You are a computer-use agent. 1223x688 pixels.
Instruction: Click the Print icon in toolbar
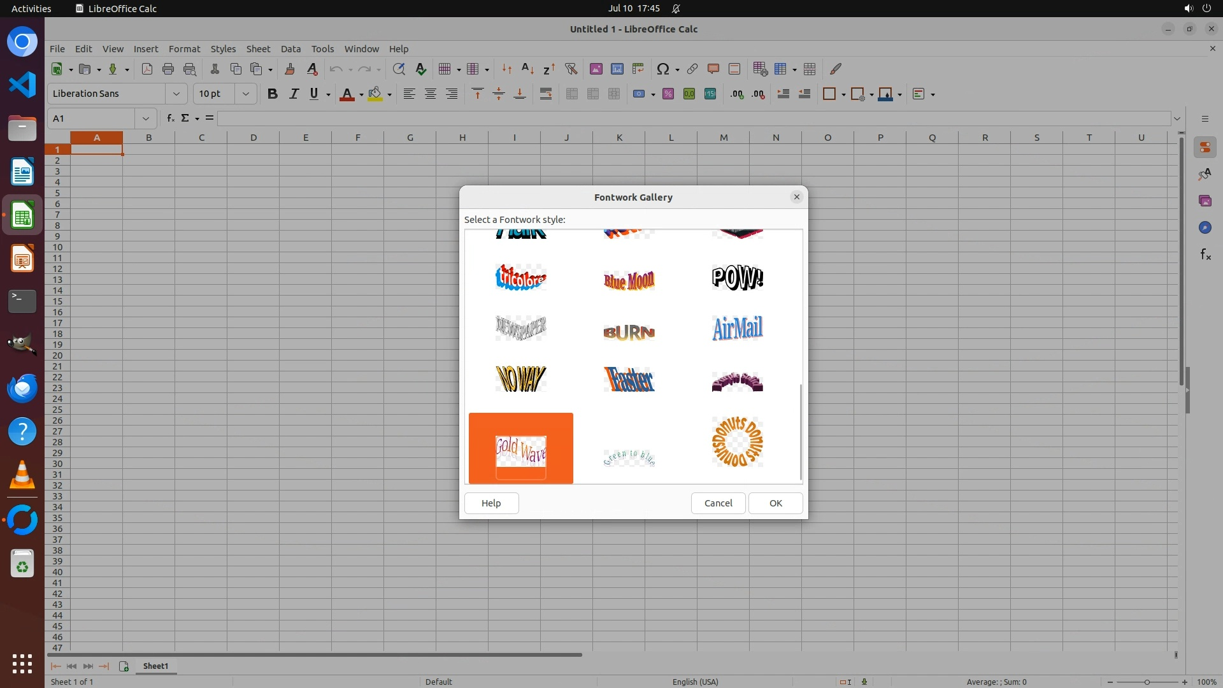[168, 69]
